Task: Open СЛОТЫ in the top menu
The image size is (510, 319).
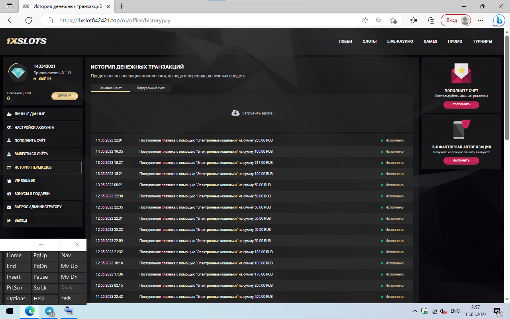Action: point(369,41)
